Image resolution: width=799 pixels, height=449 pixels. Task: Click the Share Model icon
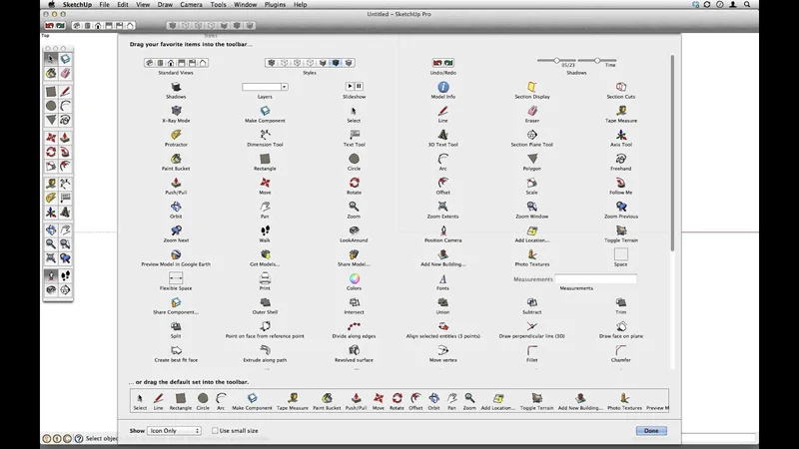(x=355, y=254)
